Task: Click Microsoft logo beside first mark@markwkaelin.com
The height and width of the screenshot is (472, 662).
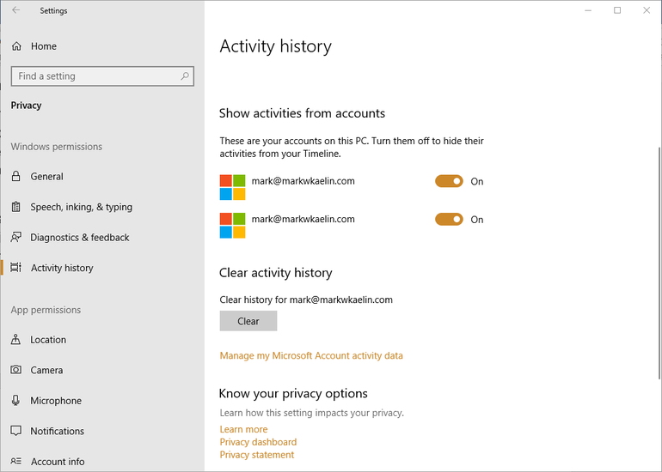Action: click(232, 187)
